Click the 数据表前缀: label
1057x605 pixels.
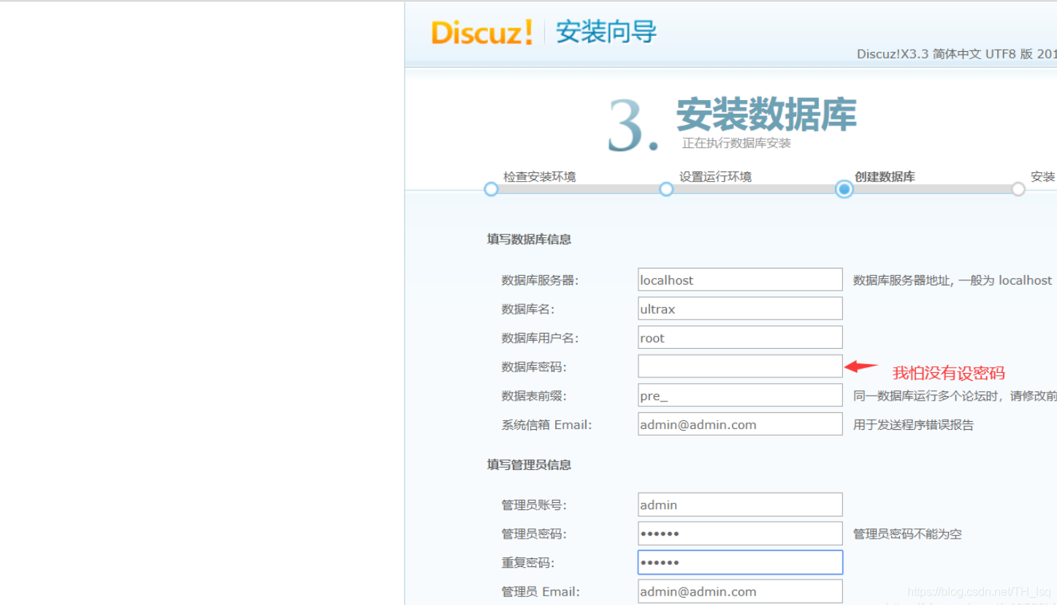pyautogui.click(x=534, y=396)
